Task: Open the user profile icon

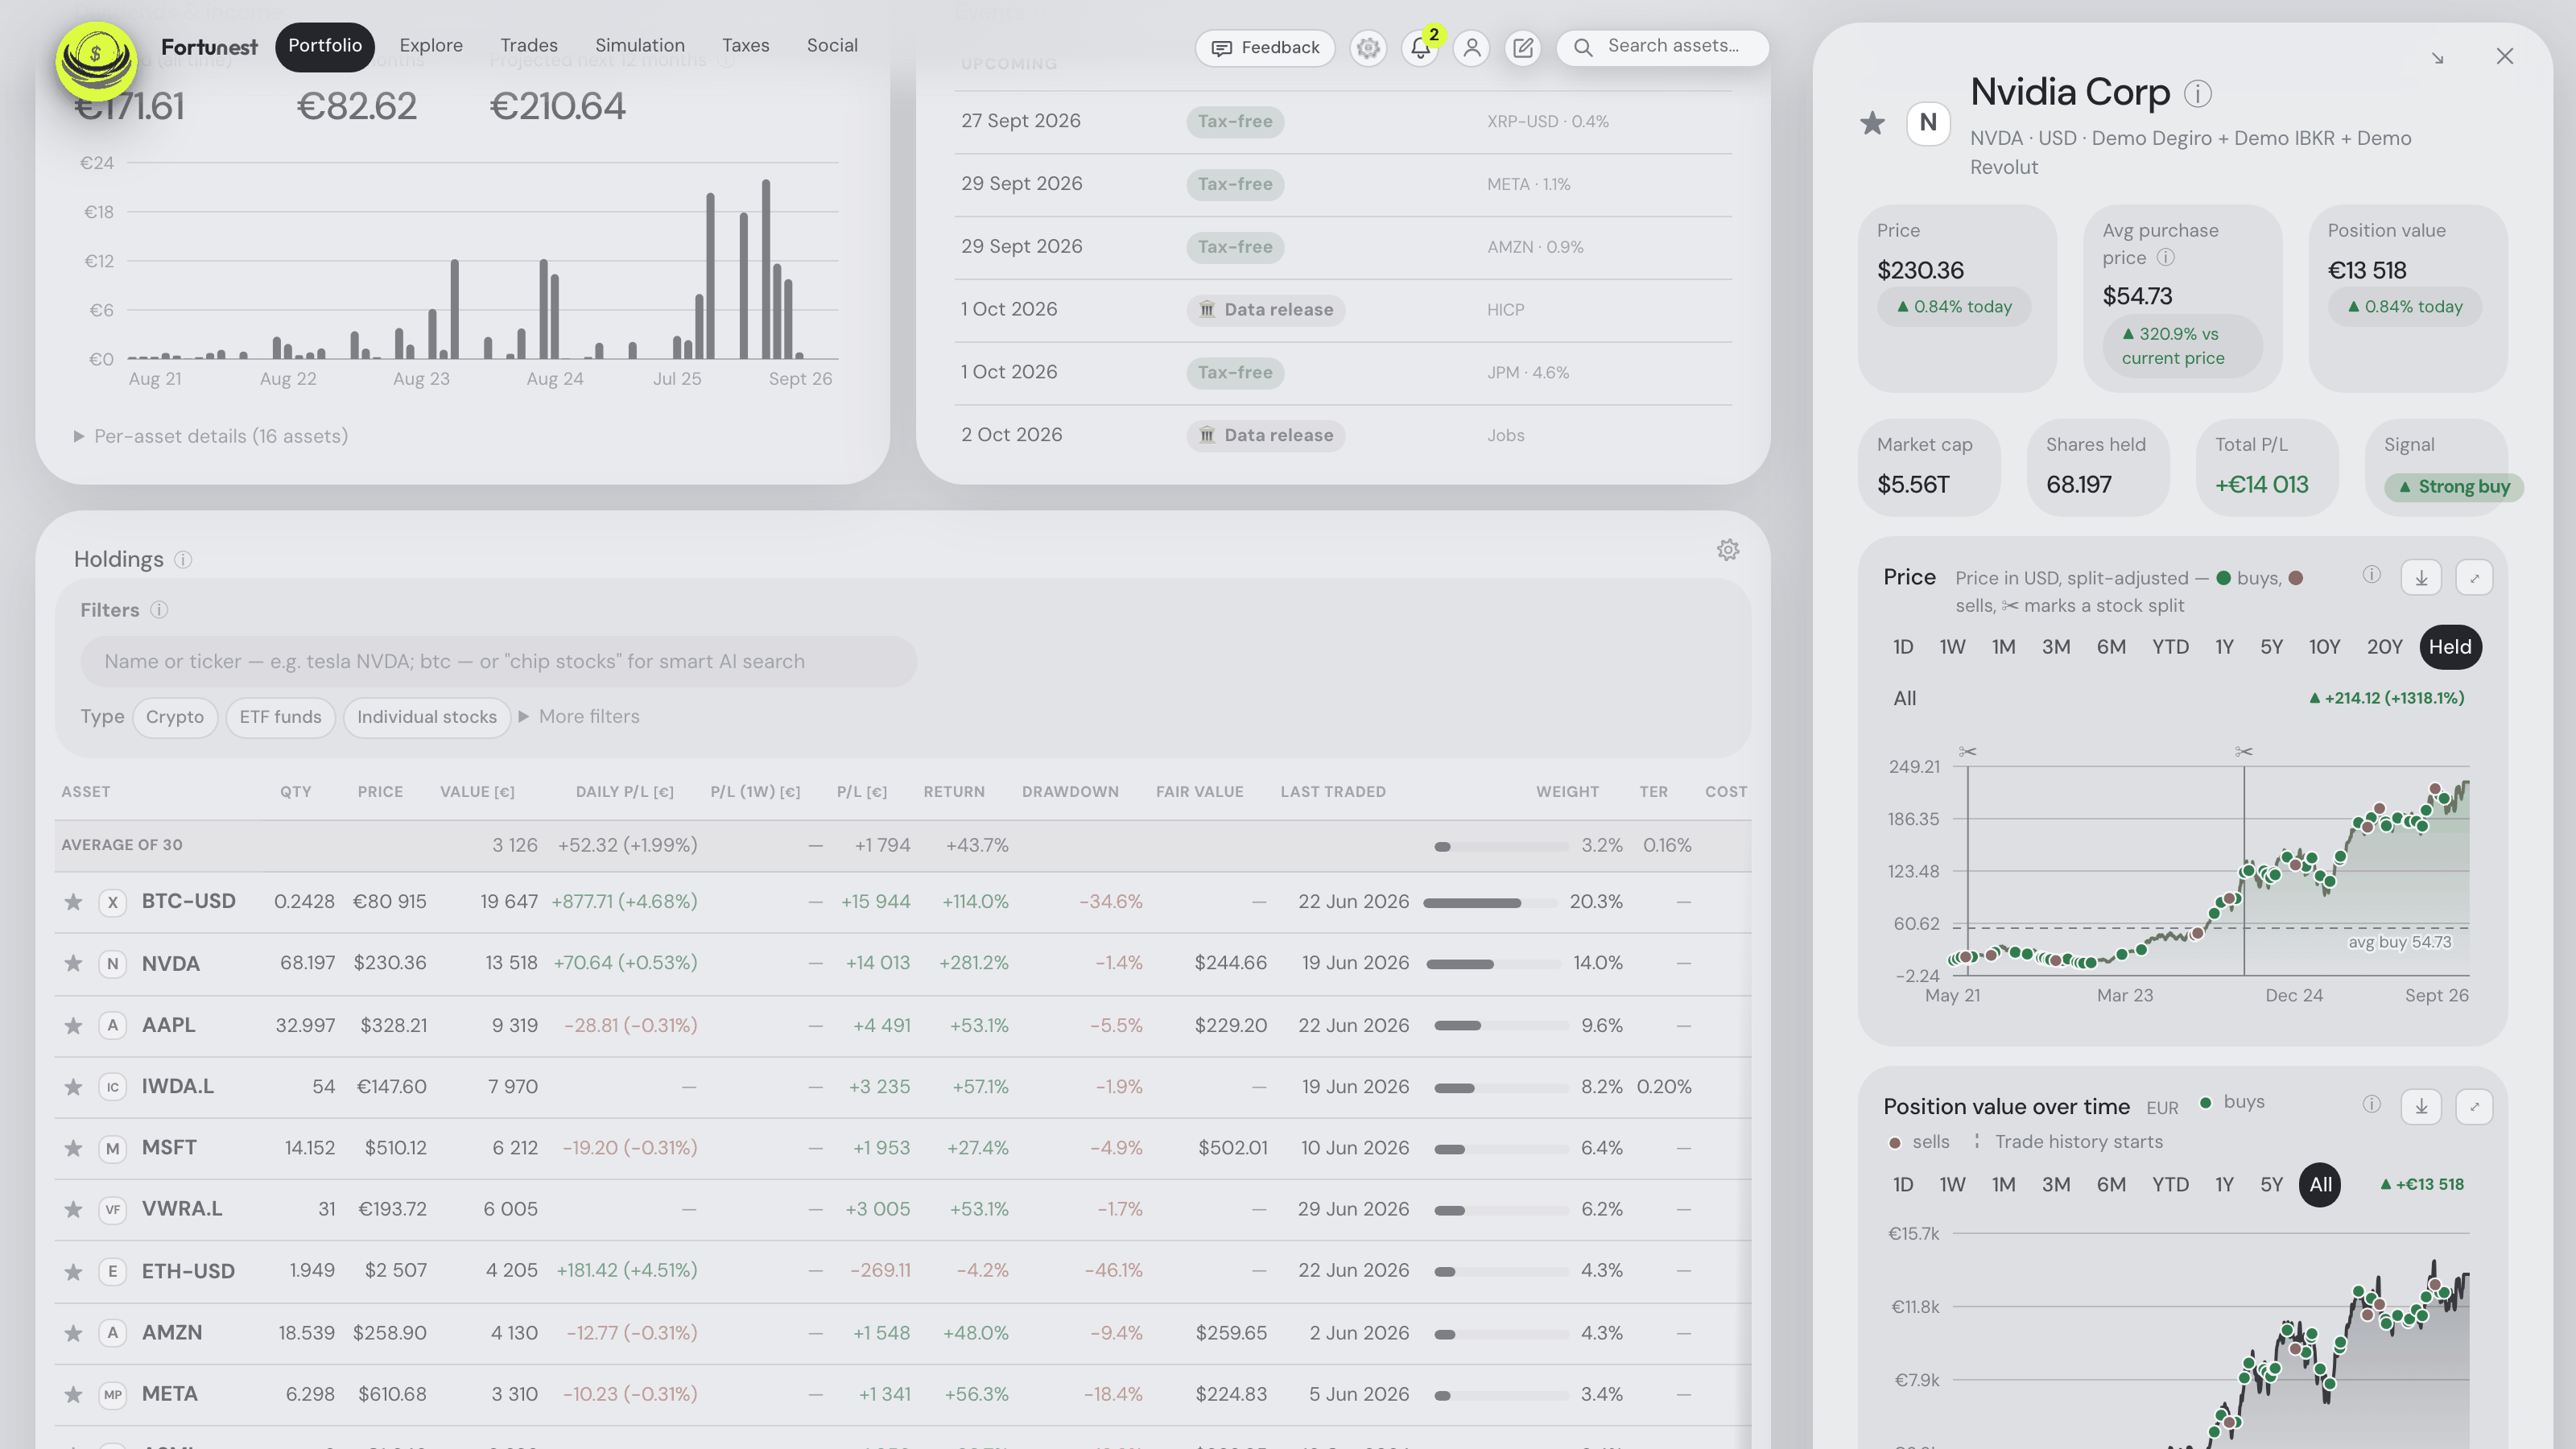Action: [x=1471, y=47]
